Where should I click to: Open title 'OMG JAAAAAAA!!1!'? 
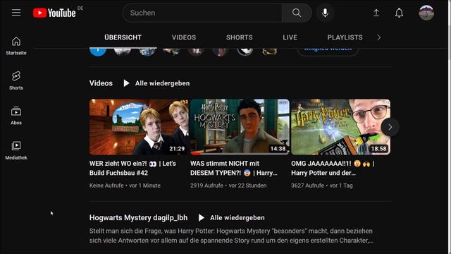[333, 168]
